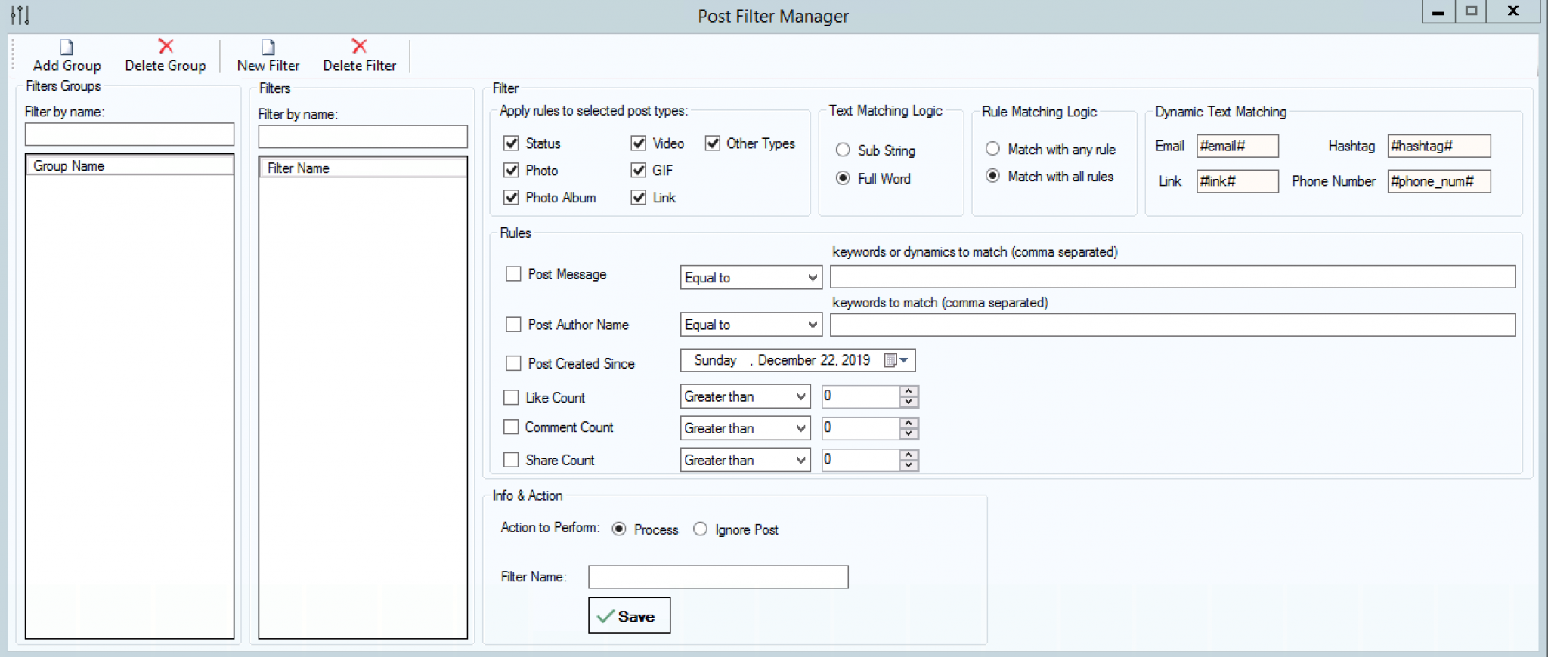Choose Match with any rule option
The height and width of the screenshot is (657, 1548).
(993, 150)
